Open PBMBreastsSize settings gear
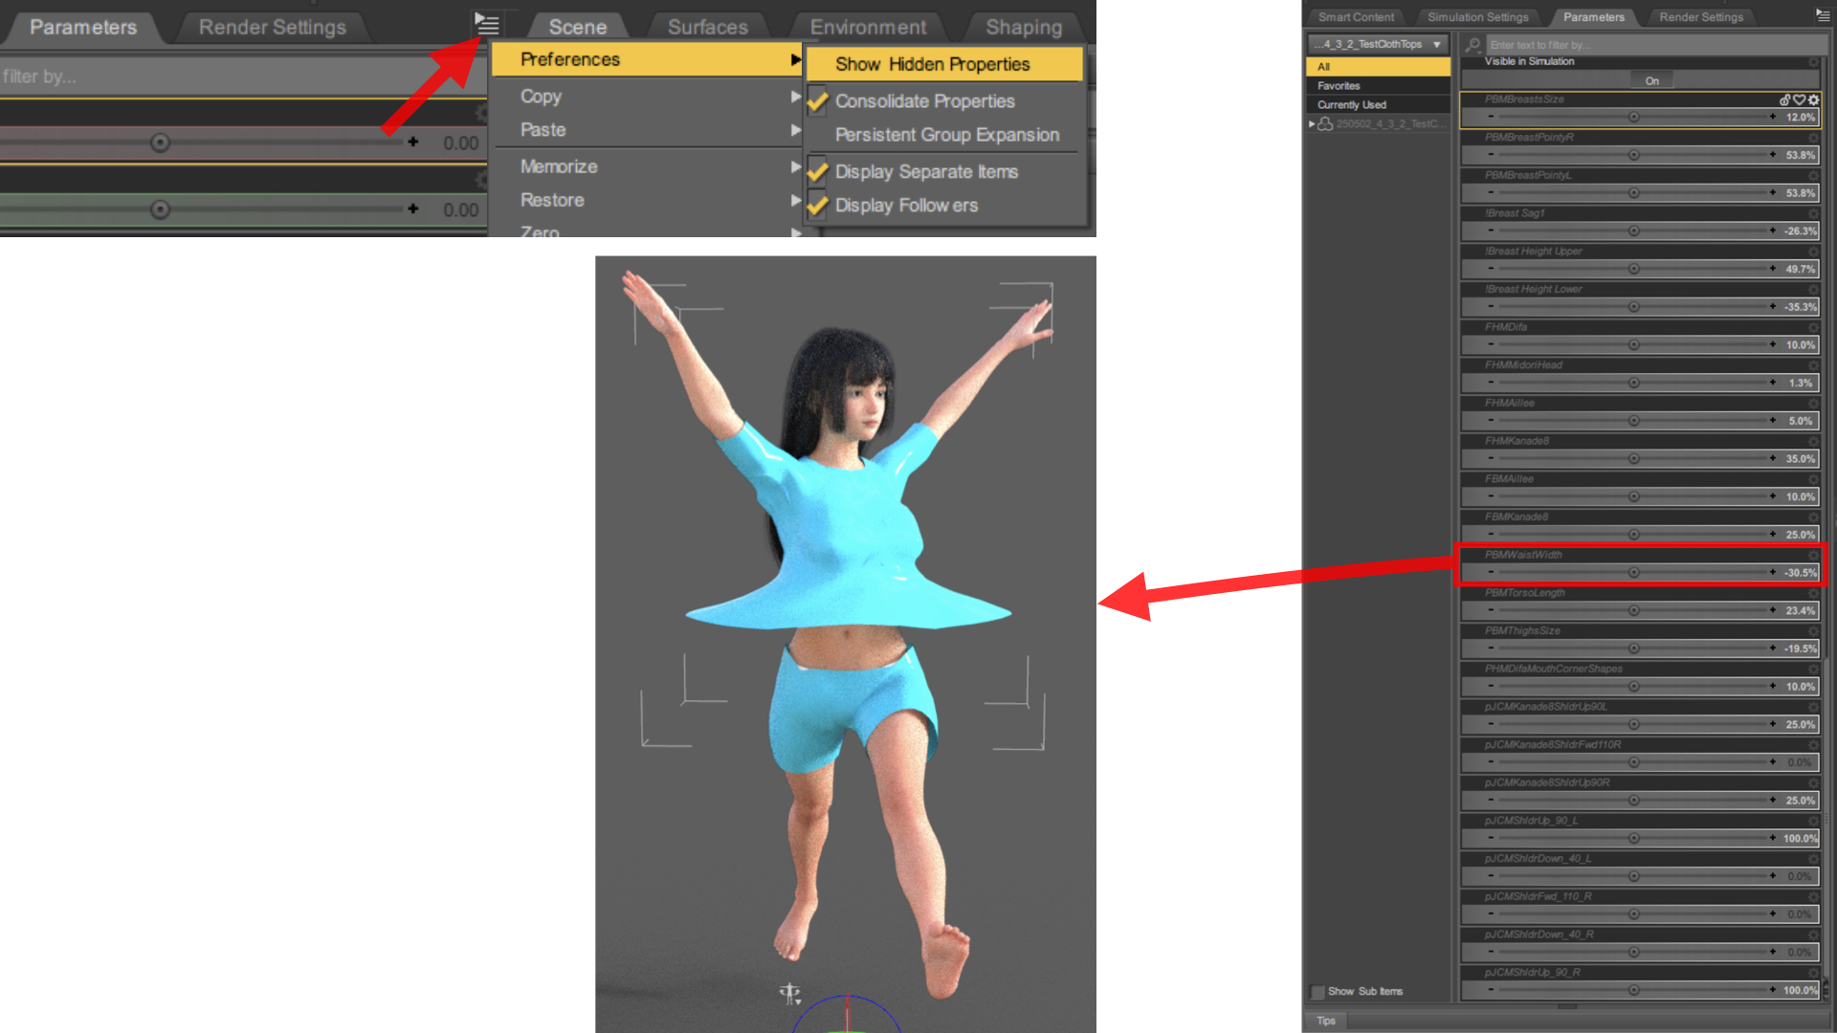1837x1033 pixels. 1813,99
